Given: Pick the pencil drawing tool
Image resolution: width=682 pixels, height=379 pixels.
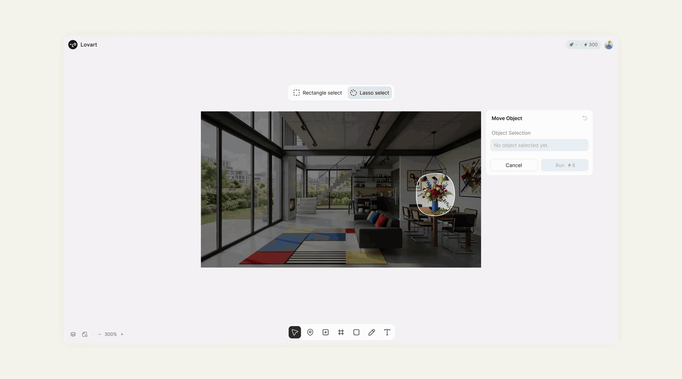Looking at the screenshot, I should 372,333.
